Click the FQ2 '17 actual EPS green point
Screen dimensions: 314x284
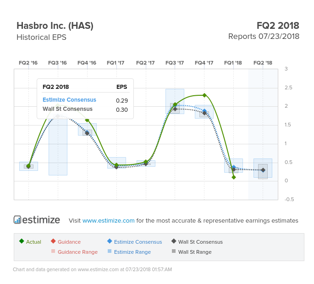[x=146, y=162]
